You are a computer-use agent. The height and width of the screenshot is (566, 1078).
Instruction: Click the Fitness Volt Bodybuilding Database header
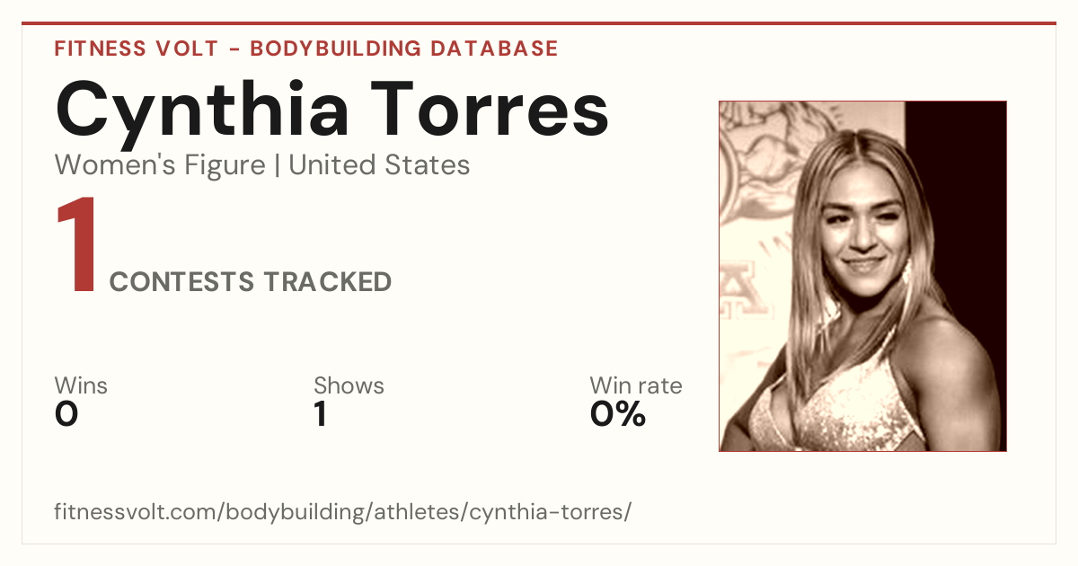[306, 49]
